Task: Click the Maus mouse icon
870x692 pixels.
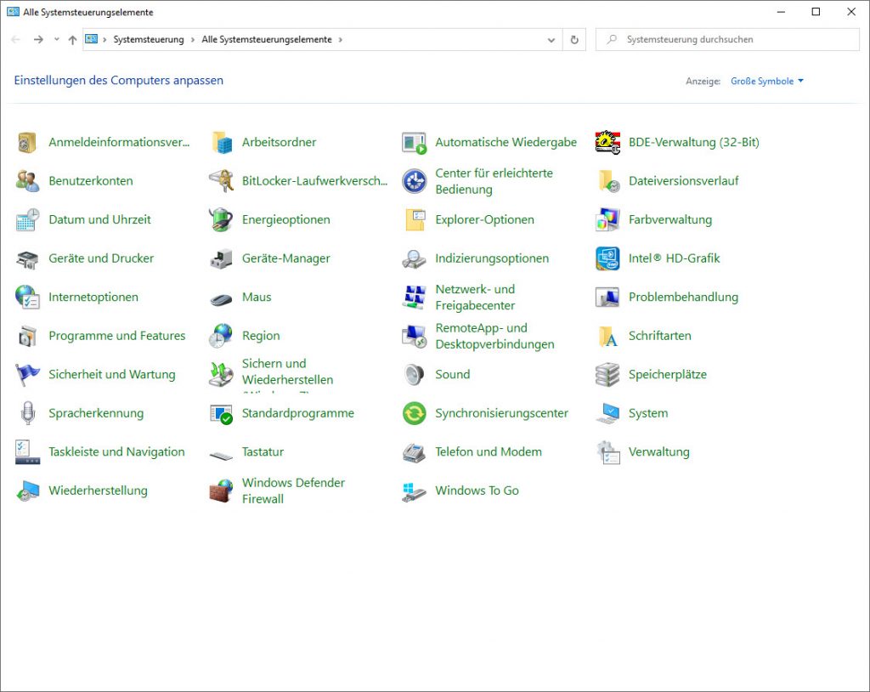Action: (221, 298)
